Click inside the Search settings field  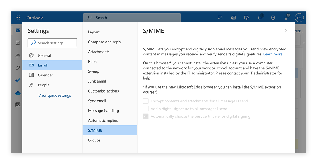pyautogui.click(x=52, y=43)
